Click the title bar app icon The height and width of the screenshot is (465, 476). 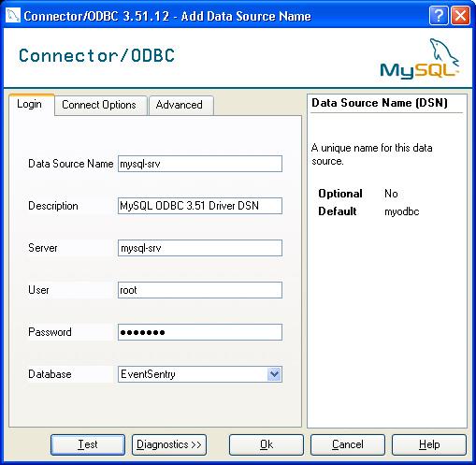coord(13,15)
